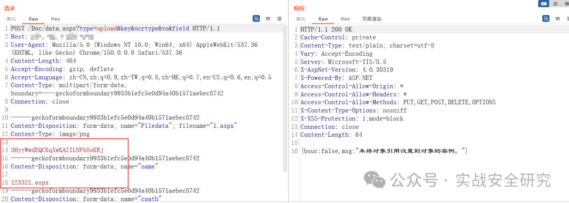Image resolution: width=569 pixels, height=203 pixels.
Task: Click the response Connection: close line
Action: (329, 127)
